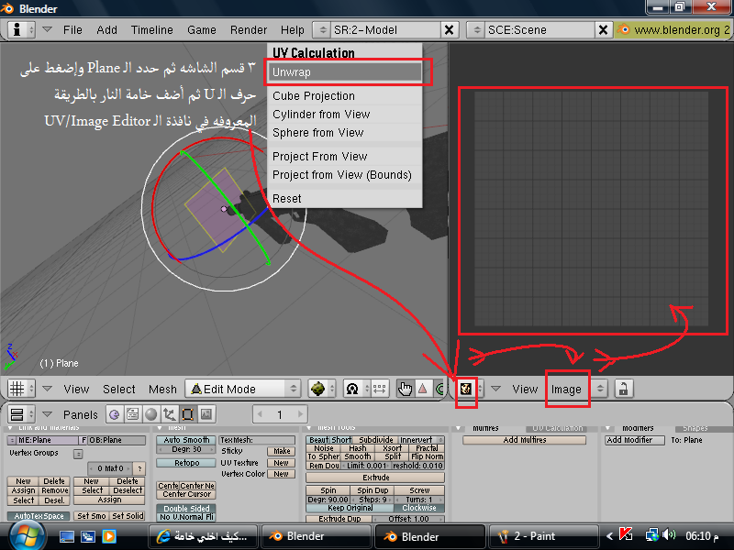Open the Scene context icon

(206, 414)
